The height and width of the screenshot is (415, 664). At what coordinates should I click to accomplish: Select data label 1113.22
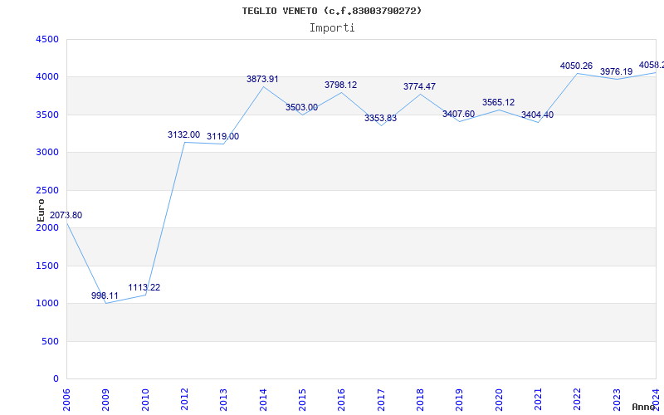tap(144, 287)
